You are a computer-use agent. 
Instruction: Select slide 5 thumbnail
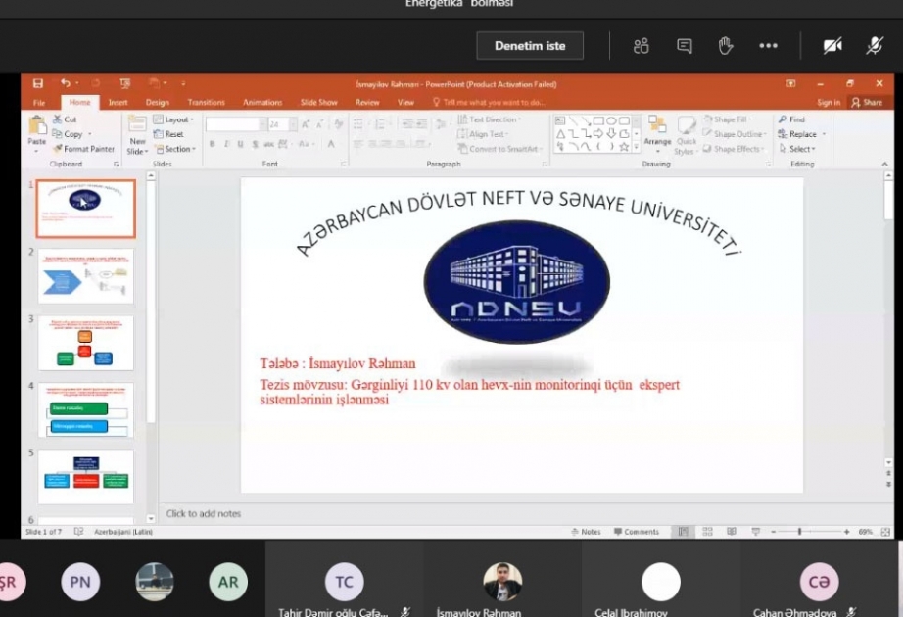coord(86,477)
